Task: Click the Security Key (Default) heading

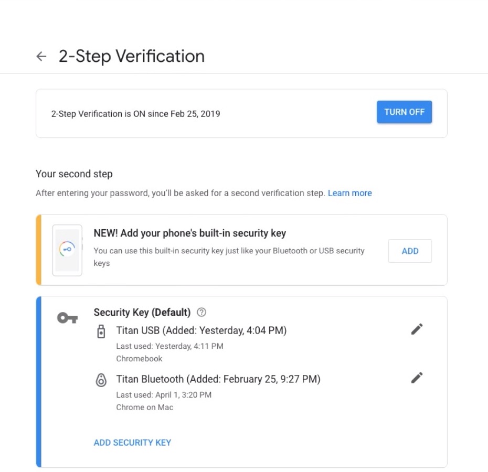Action: (x=142, y=312)
